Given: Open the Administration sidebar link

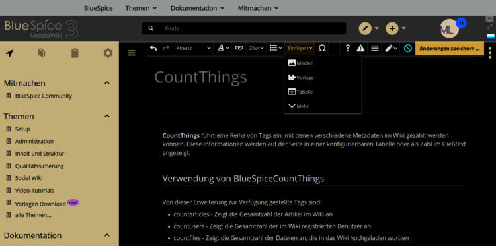Looking at the screenshot, I should (34, 141).
